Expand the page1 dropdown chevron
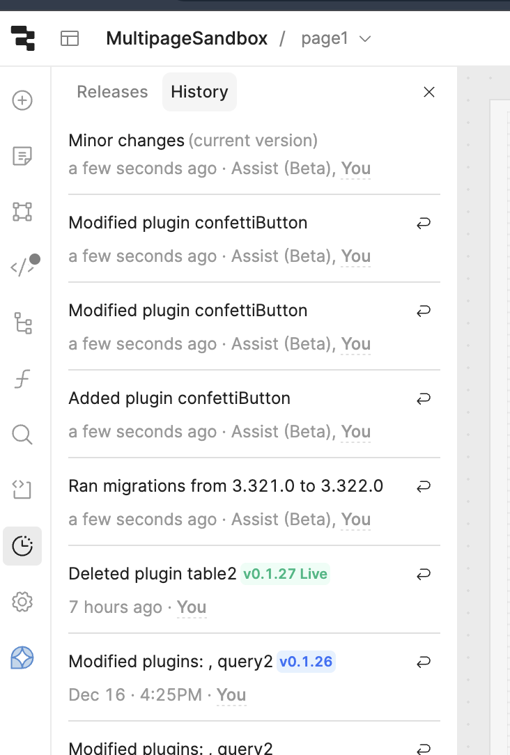 pos(364,38)
